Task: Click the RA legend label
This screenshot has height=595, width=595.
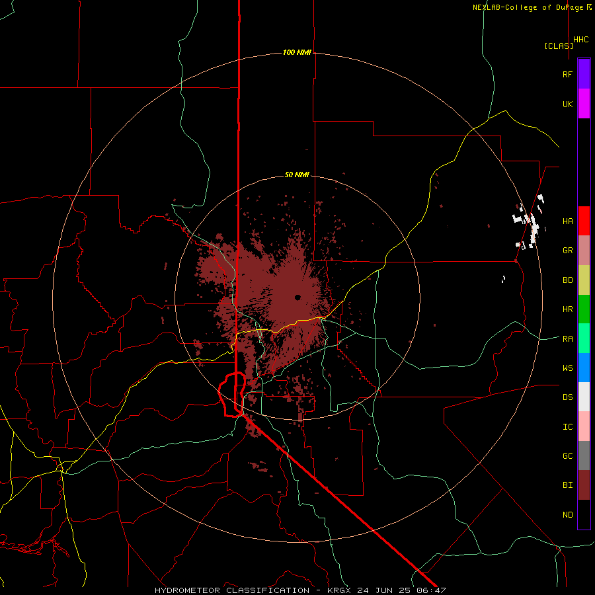Action: click(x=567, y=339)
